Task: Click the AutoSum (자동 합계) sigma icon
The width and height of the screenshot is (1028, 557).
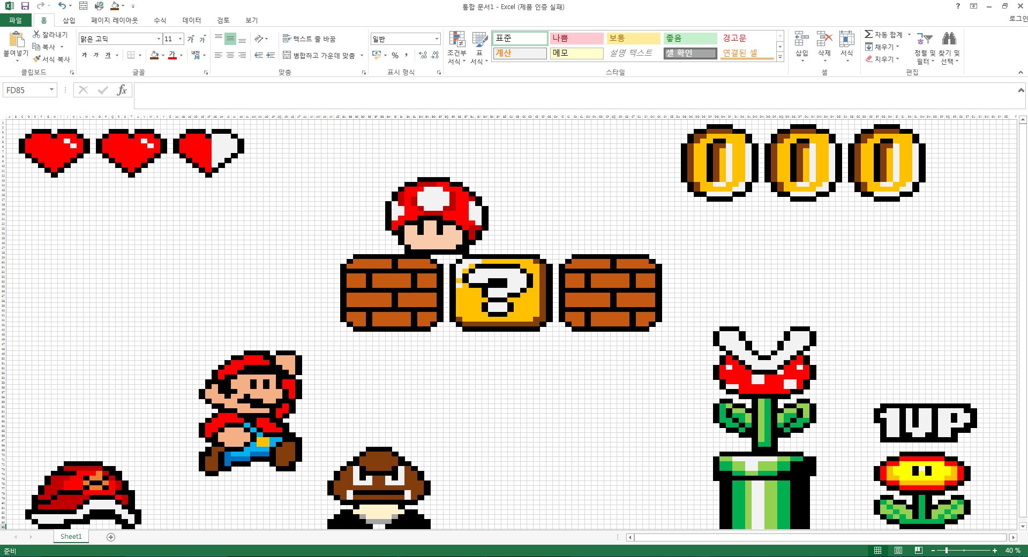Action: 868,34
